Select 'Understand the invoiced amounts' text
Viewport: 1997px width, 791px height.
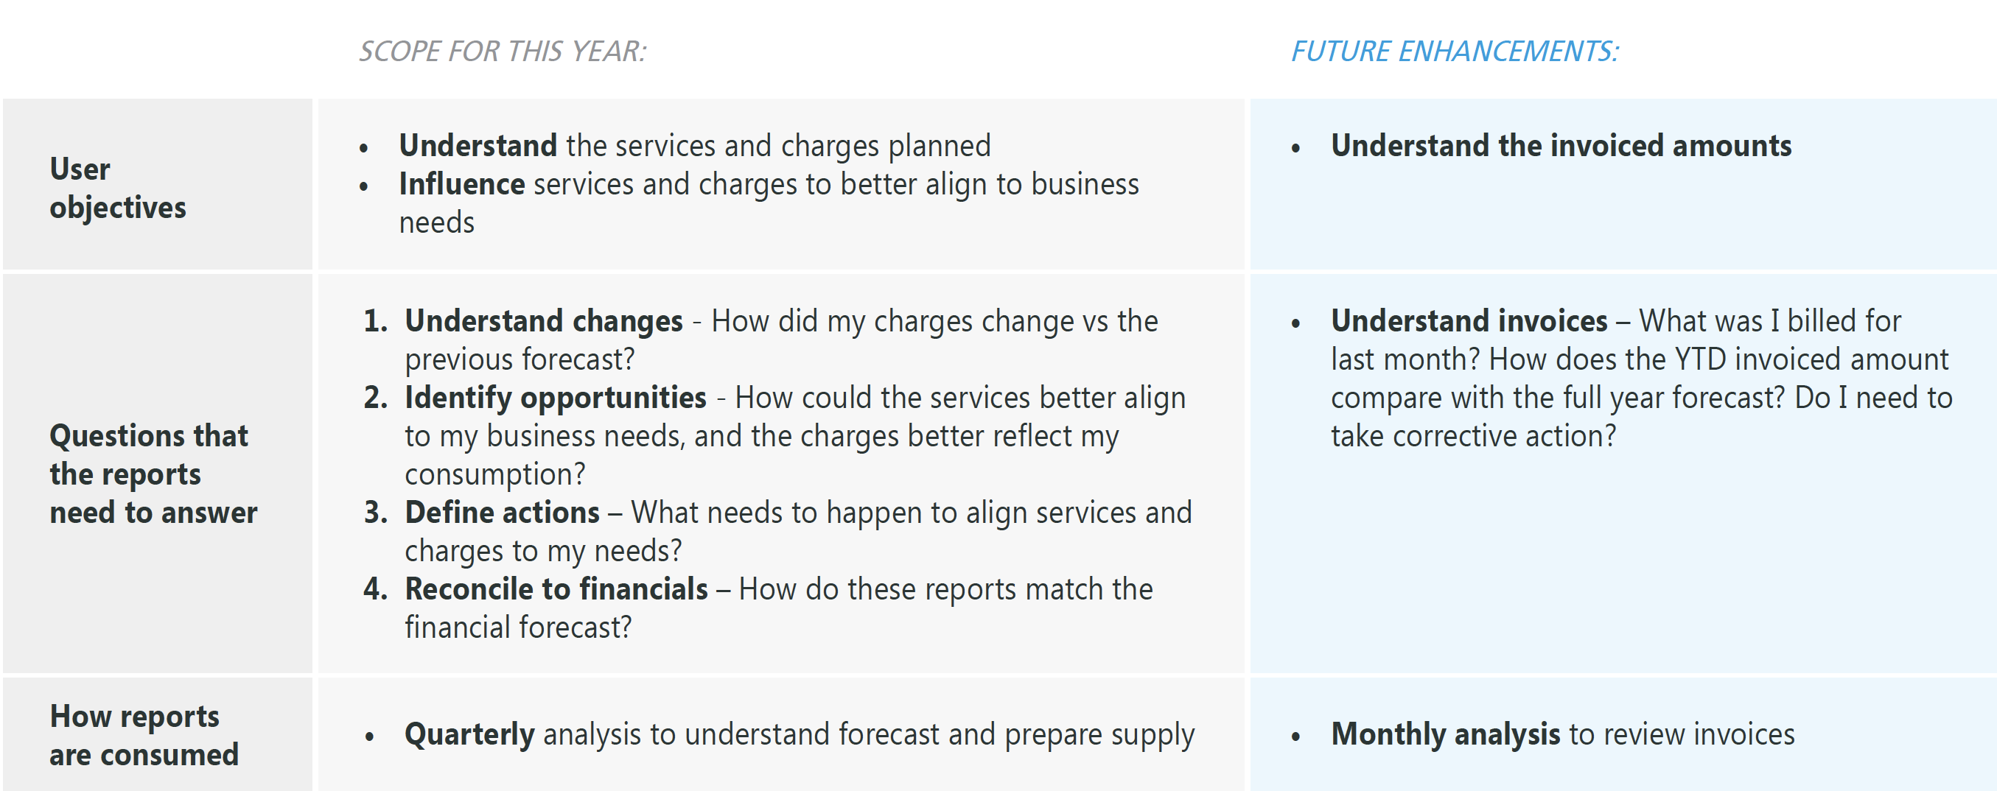tap(1561, 146)
